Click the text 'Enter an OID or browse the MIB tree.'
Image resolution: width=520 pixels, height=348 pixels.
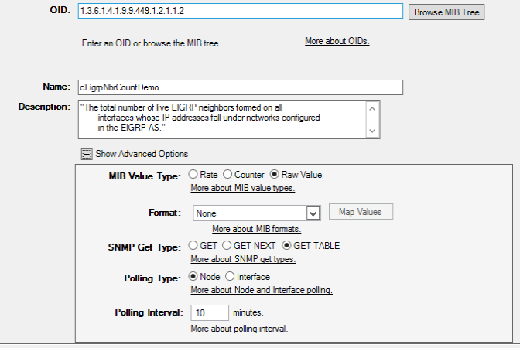[x=151, y=43]
